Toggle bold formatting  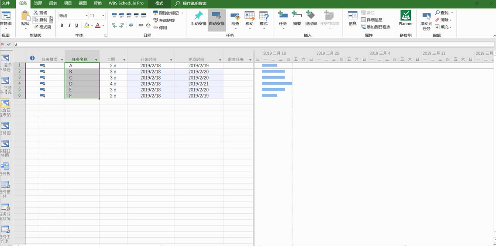coord(62,26)
